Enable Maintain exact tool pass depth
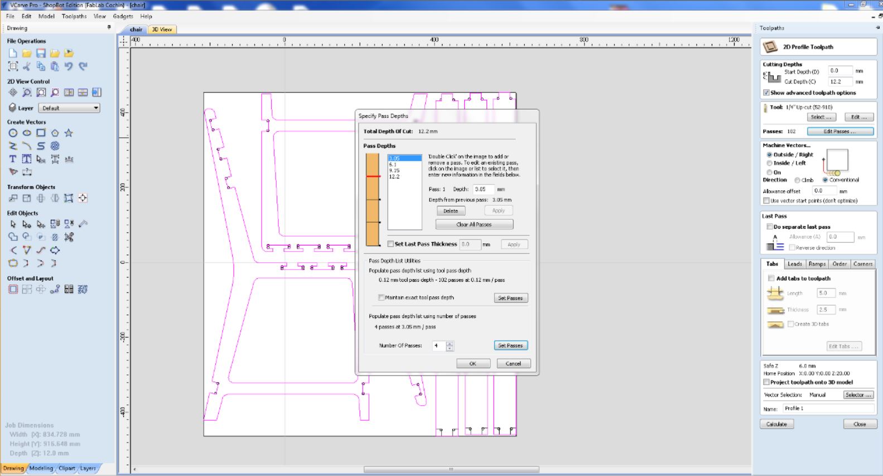883x476 pixels. pyautogui.click(x=382, y=297)
